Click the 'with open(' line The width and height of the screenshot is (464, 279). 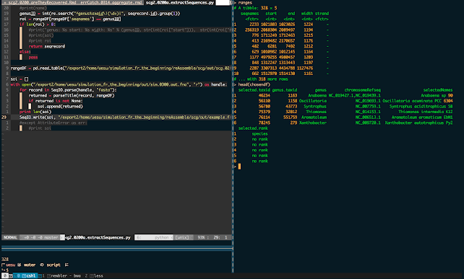point(119,84)
